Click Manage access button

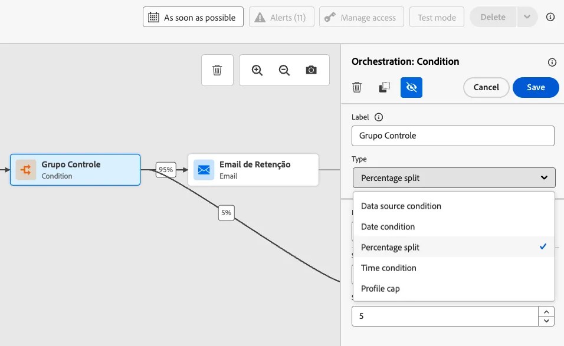click(362, 17)
